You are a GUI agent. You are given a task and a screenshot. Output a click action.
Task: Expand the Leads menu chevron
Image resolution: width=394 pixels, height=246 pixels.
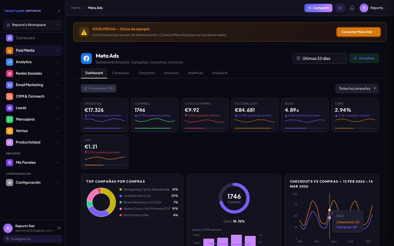click(58, 108)
